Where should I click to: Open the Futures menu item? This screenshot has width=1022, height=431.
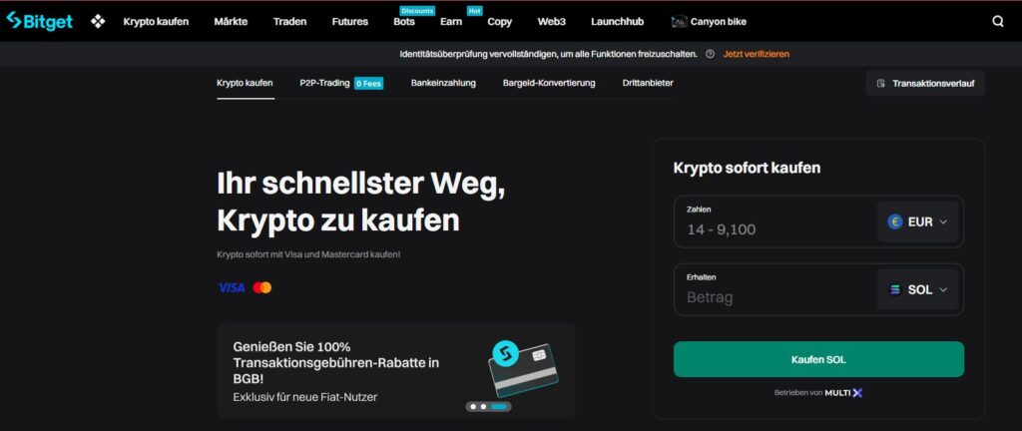pos(350,22)
